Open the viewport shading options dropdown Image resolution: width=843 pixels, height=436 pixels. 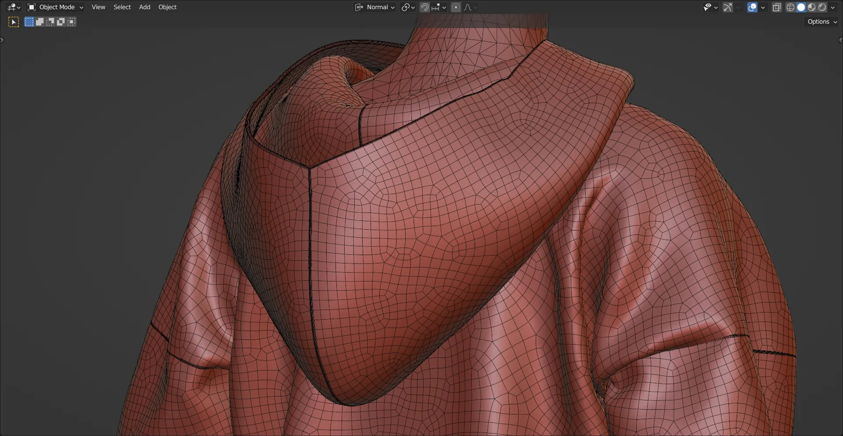[832, 7]
